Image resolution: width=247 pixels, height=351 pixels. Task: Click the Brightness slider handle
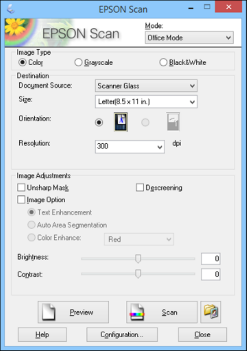(138, 258)
